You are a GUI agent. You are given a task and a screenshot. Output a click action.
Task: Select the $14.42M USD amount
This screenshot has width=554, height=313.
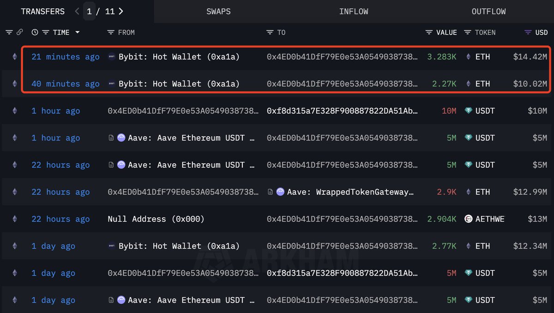(x=530, y=57)
